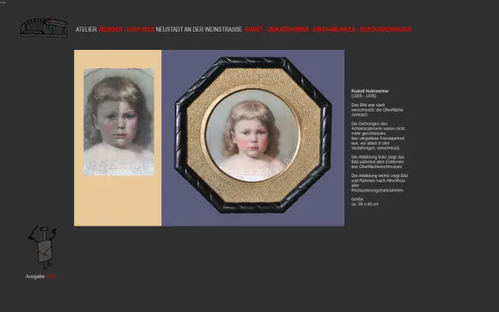Open the WEIDNER link in the header
Viewport: 499px width, 312px height.
(111, 29)
